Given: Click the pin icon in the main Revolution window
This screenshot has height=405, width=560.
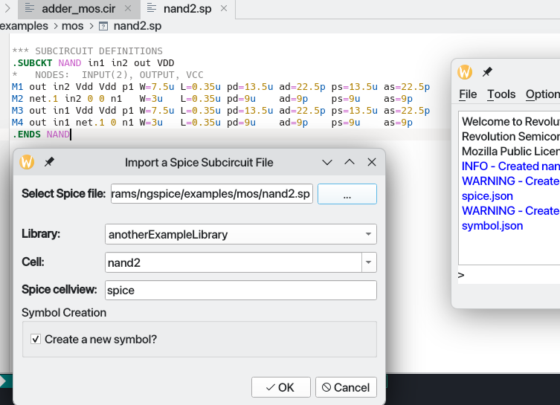Looking at the screenshot, I should (x=488, y=72).
